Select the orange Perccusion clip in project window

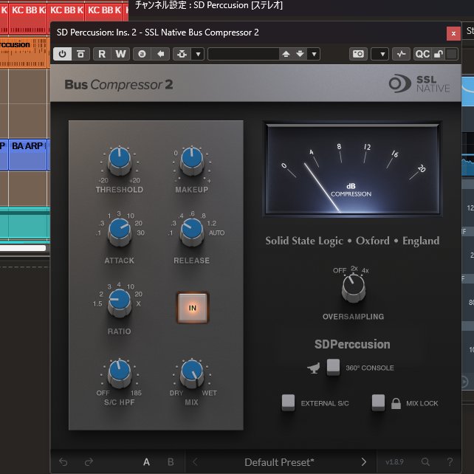tap(24, 52)
